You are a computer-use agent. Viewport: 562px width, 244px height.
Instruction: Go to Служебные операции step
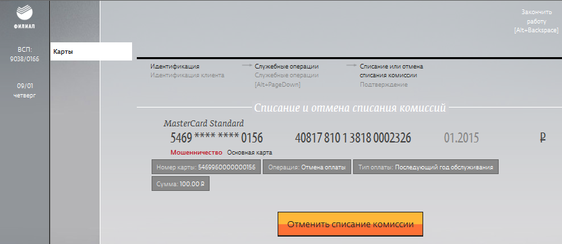click(x=286, y=67)
